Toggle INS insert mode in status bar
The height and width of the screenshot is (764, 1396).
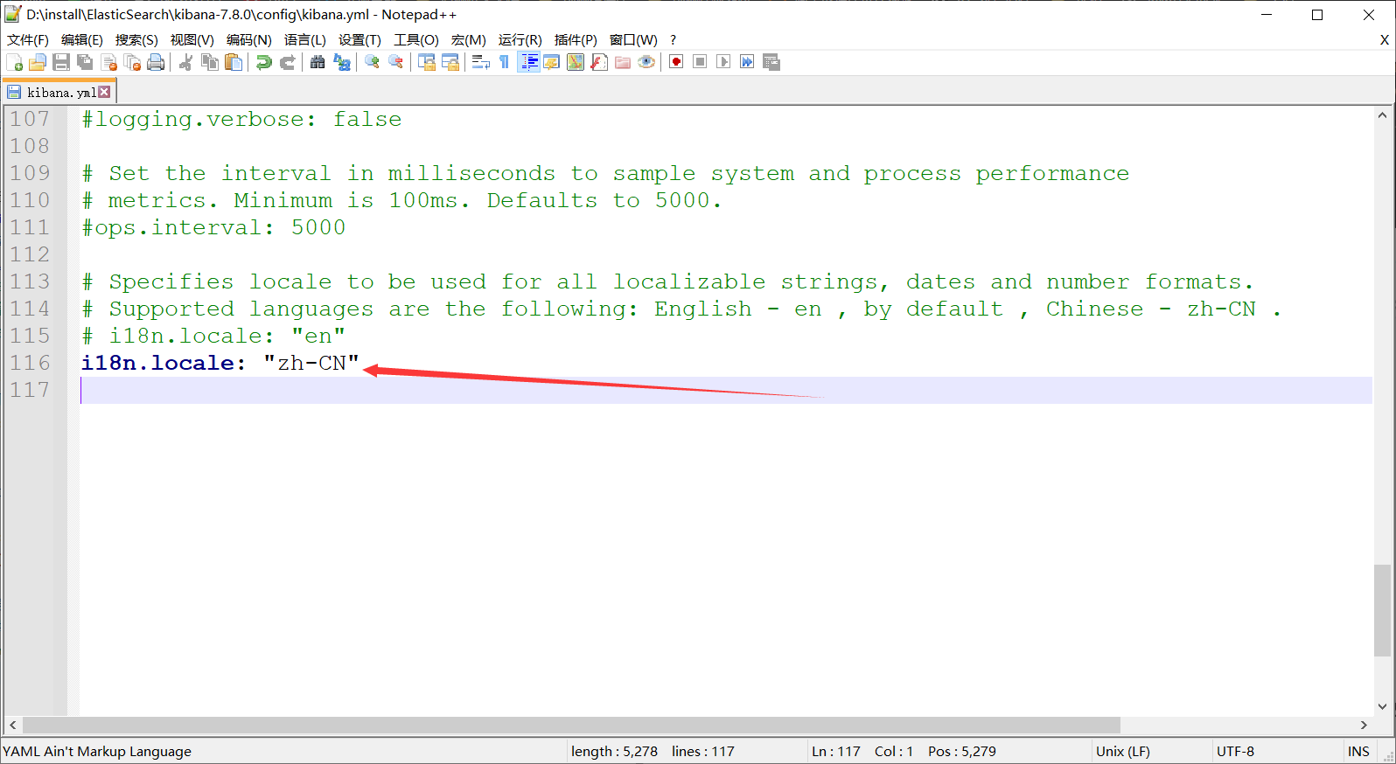(x=1358, y=752)
